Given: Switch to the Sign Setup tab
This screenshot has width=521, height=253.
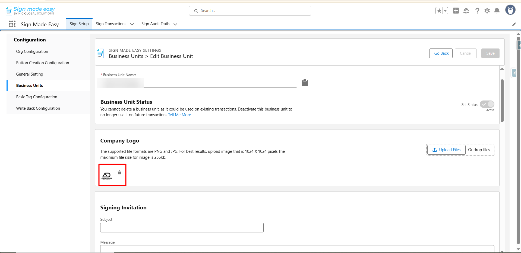Looking at the screenshot, I should [x=79, y=24].
